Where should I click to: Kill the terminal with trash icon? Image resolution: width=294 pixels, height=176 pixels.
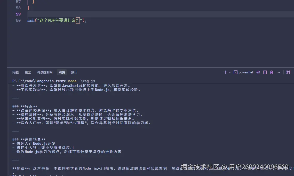pos(271,72)
